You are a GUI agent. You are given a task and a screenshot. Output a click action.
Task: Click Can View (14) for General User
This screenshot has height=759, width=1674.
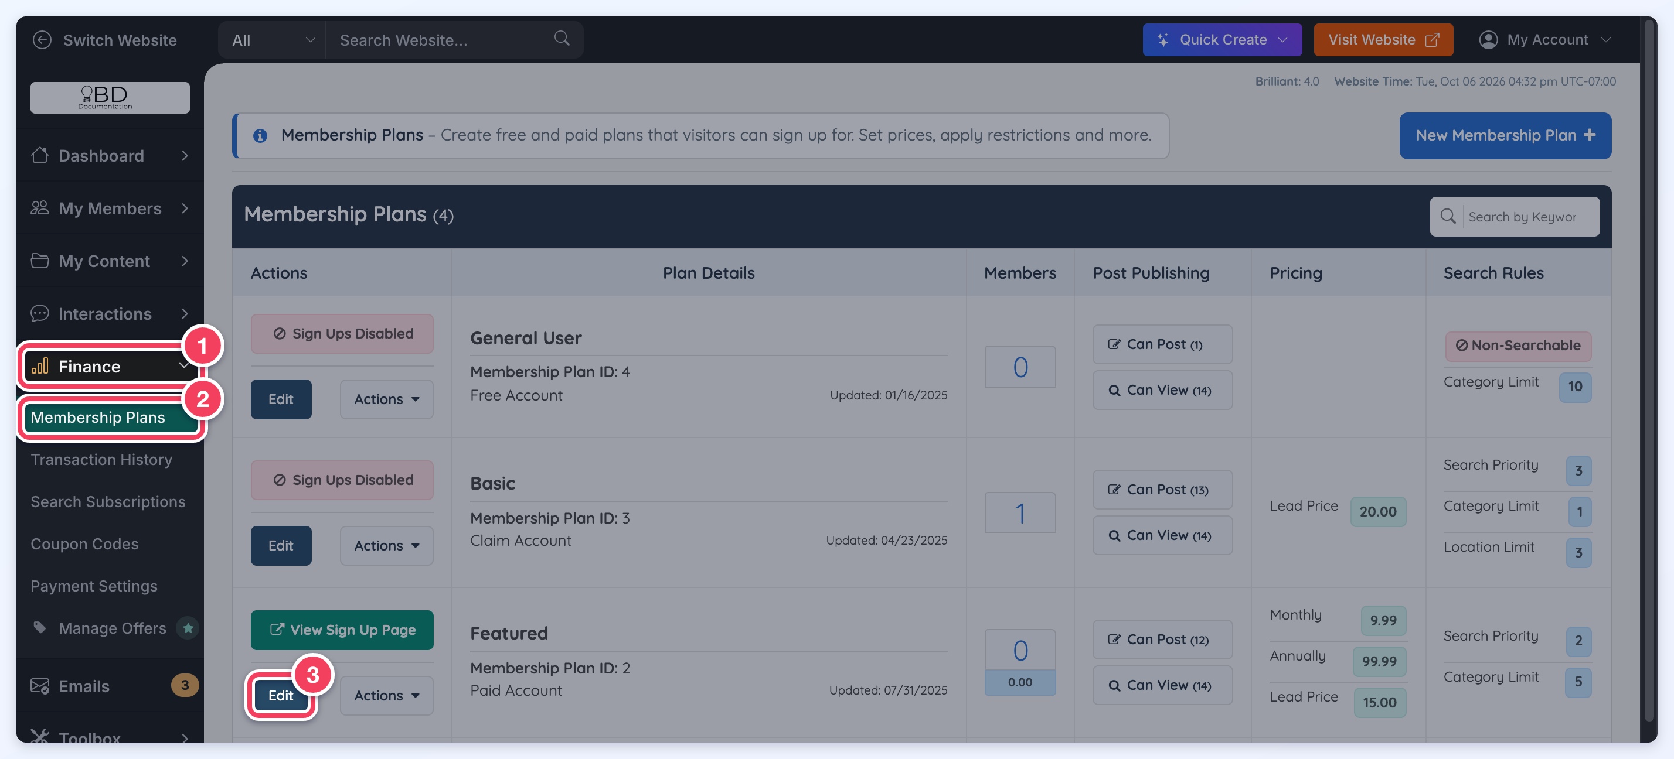tap(1162, 389)
